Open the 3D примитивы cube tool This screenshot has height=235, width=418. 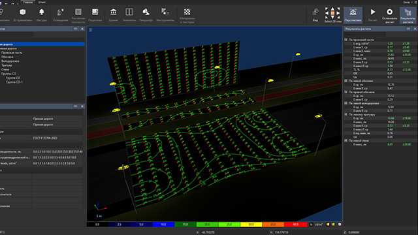22,14
